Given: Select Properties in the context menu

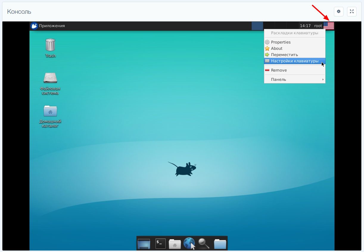Looking at the screenshot, I should coord(281,42).
